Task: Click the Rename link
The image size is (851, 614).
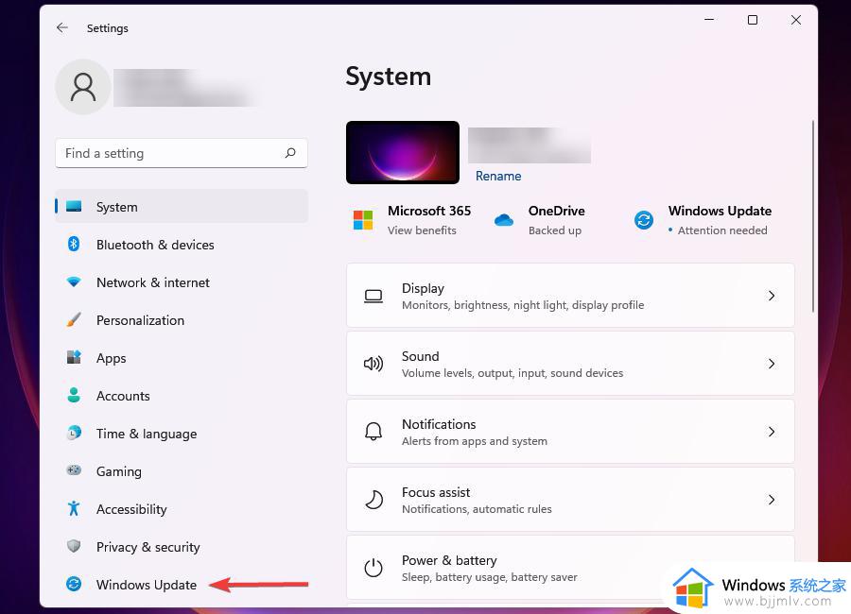Action: coord(498,176)
